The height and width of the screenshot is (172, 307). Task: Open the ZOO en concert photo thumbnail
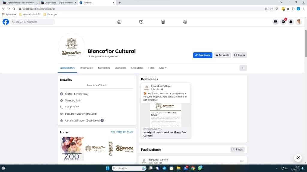(72, 149)
